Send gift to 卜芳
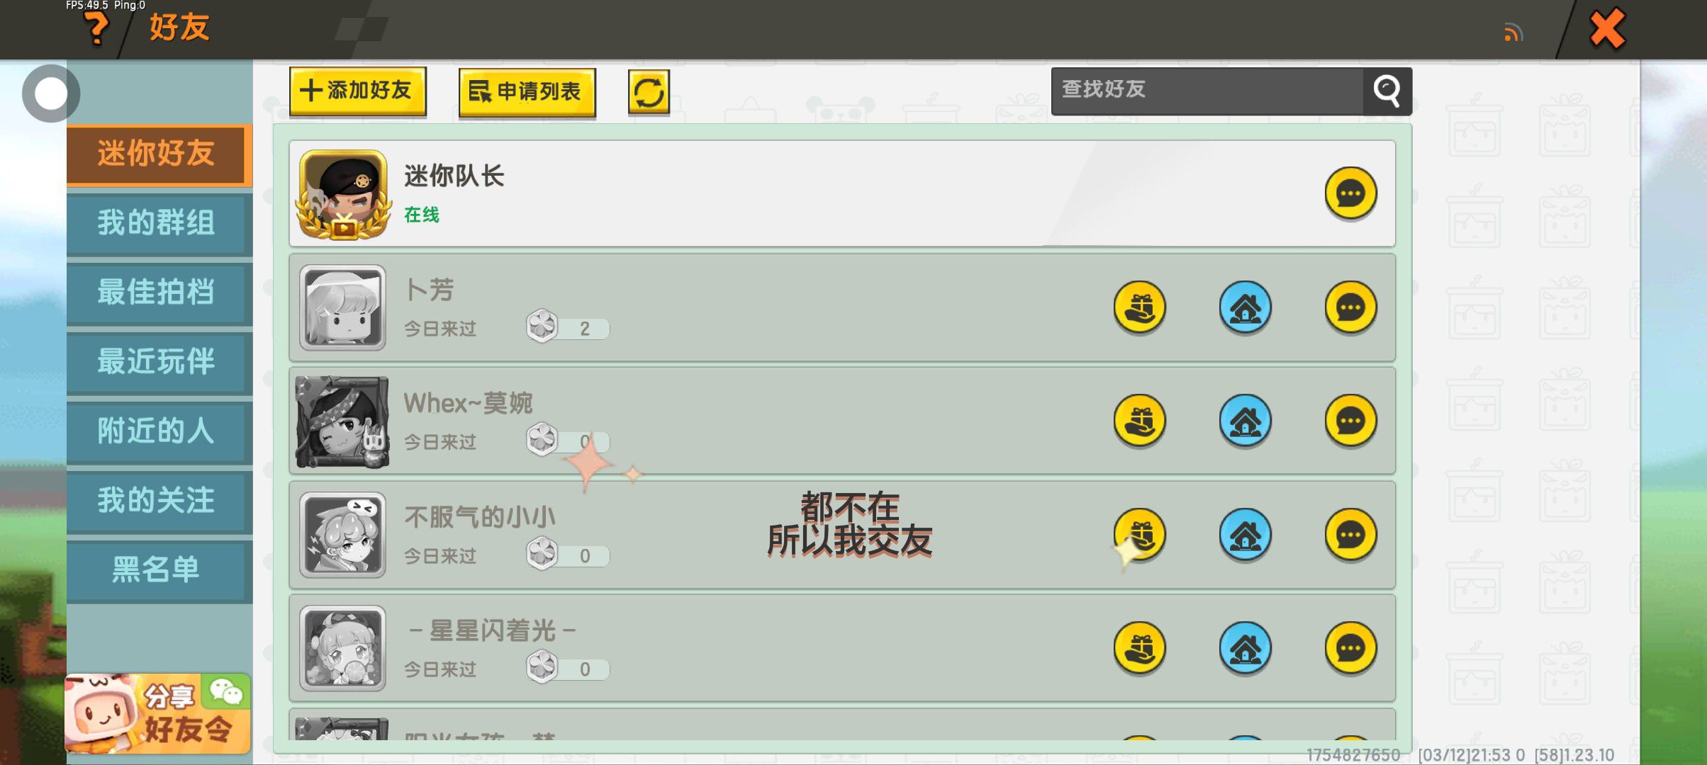The image size is (1707, 765). 1140,307
